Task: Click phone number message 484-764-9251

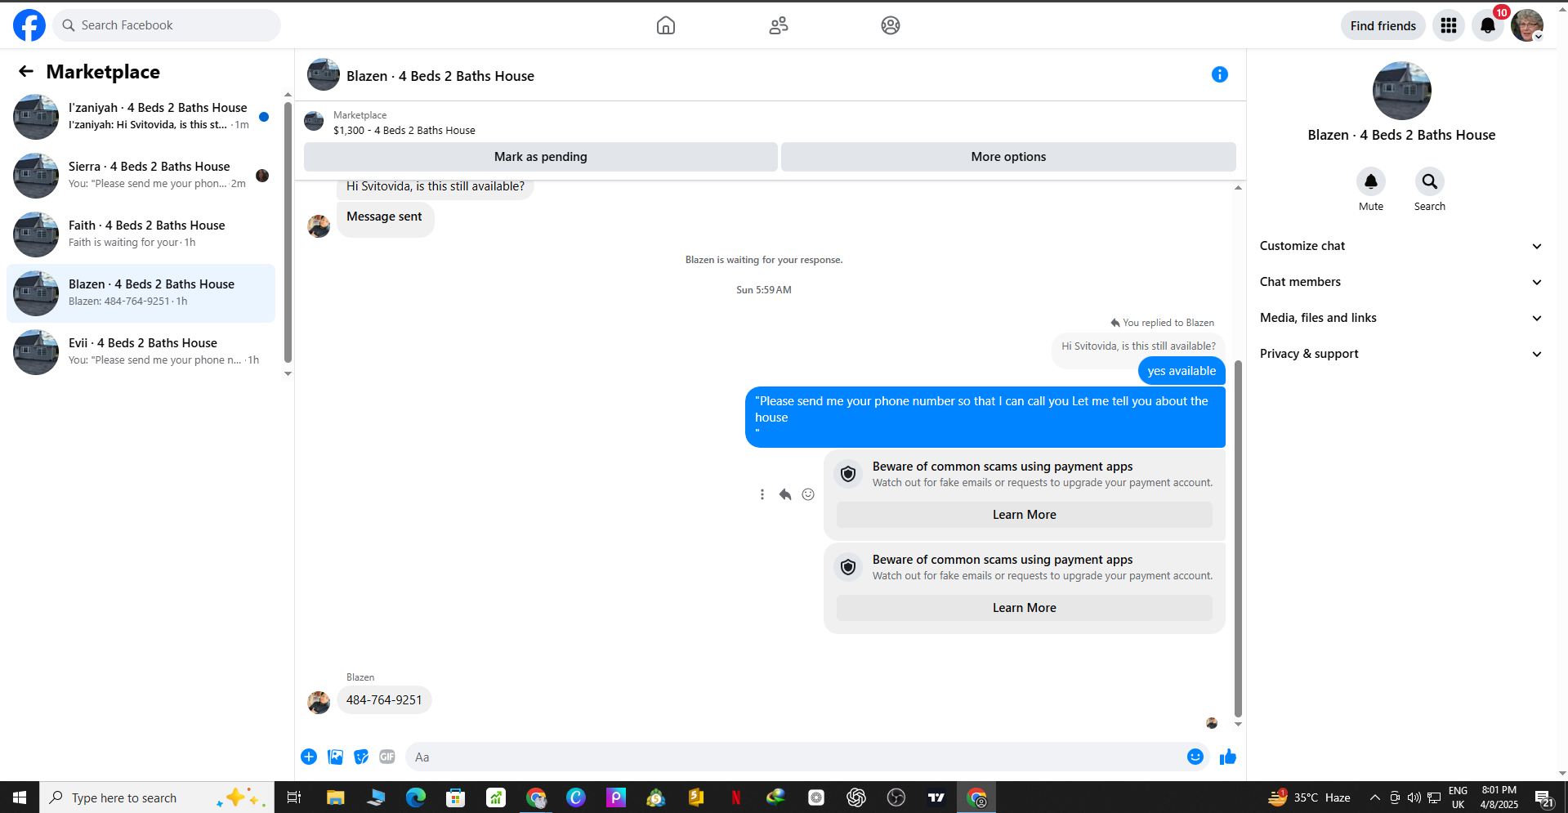Action: pyautogui.click(x=384, y=700)
